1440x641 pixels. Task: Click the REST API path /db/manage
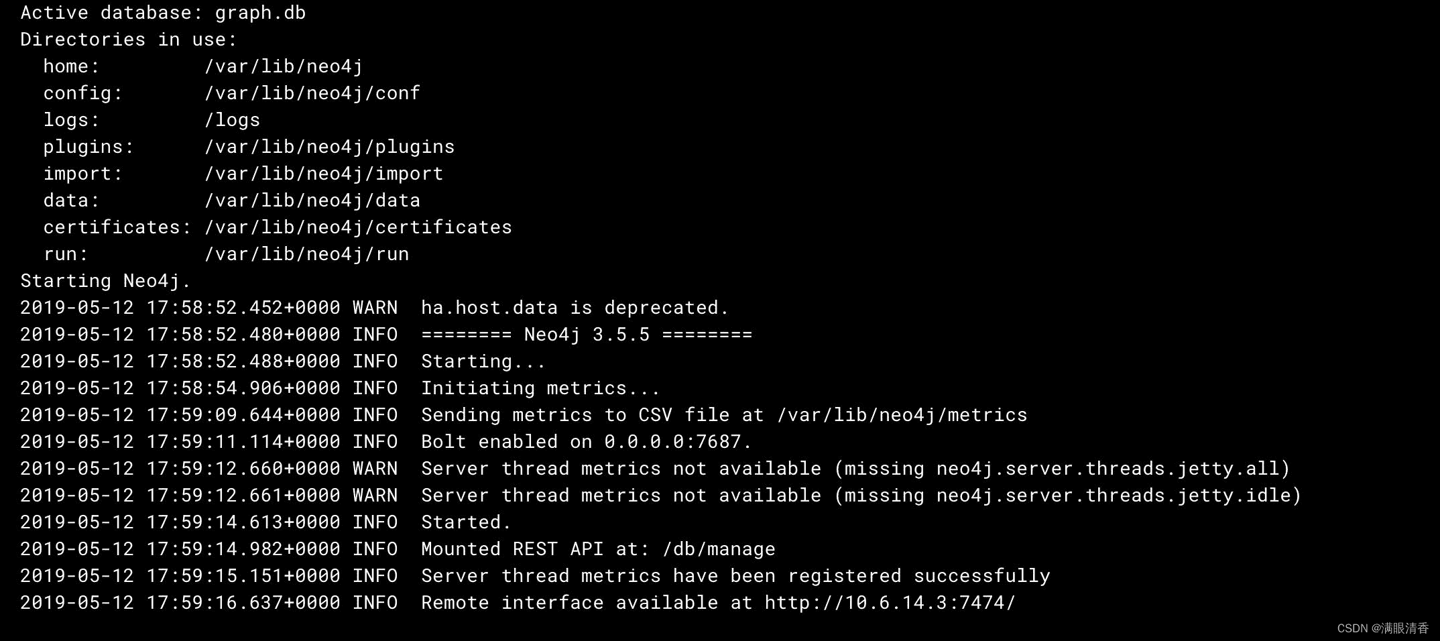pyautogui.click(x=719, y=549)
